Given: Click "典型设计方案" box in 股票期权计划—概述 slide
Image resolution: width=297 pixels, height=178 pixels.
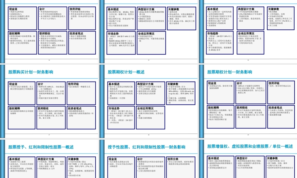Looking at the screenshot, I should [151, 93].
